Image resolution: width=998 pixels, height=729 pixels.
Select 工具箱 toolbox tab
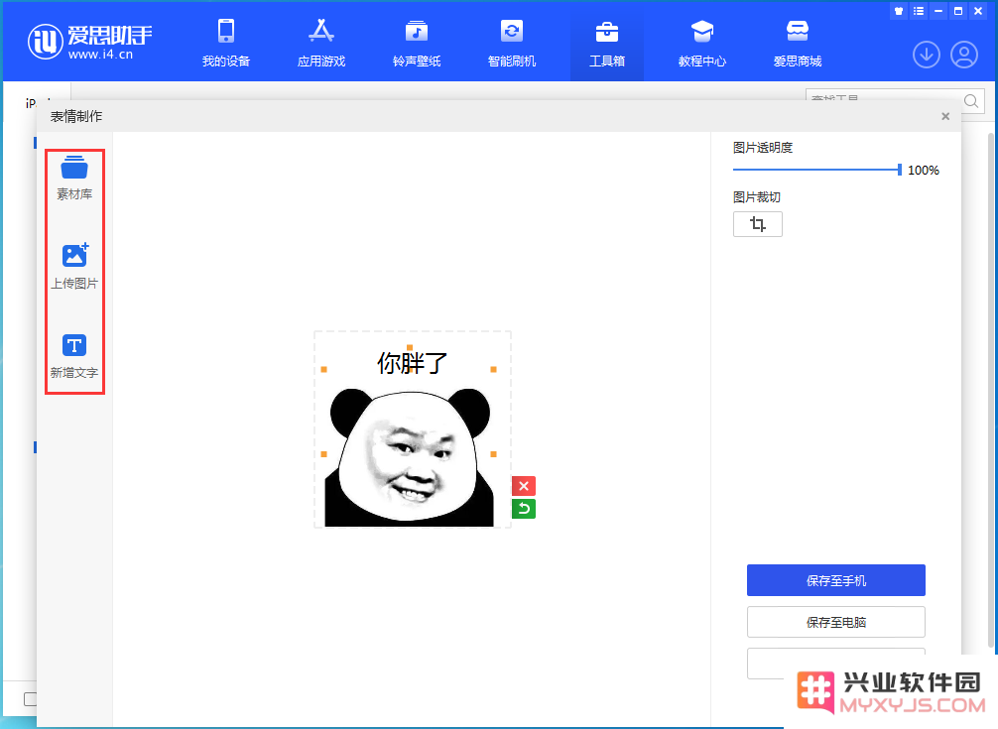606,43
